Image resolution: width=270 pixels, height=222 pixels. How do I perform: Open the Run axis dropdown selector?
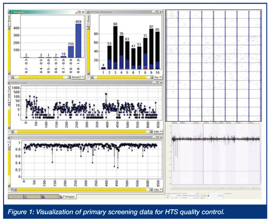click(157, 77)
